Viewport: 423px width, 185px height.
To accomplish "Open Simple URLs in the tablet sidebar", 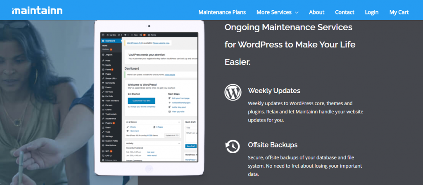I will (111, 78).
